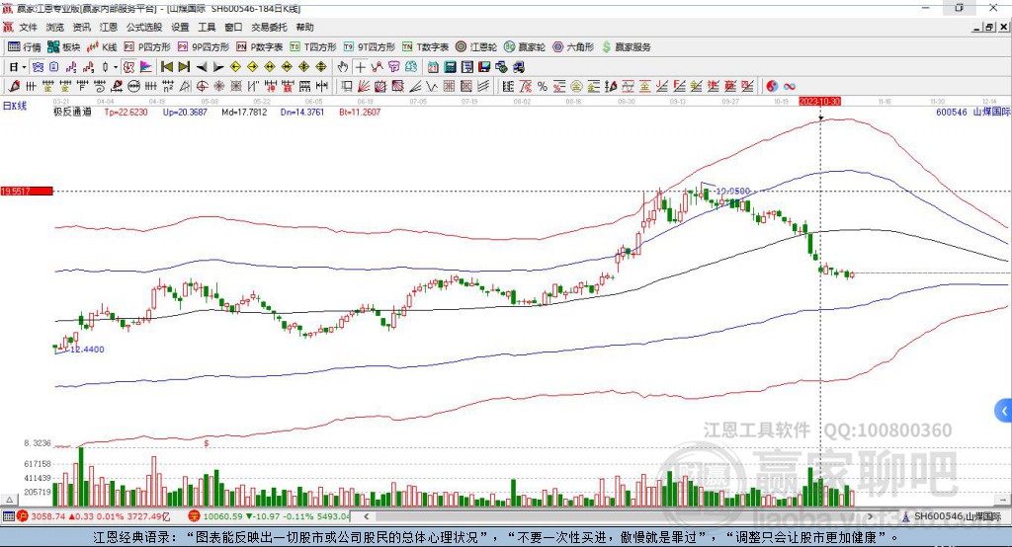Click the save floppy disk icon

click(484, 67)
